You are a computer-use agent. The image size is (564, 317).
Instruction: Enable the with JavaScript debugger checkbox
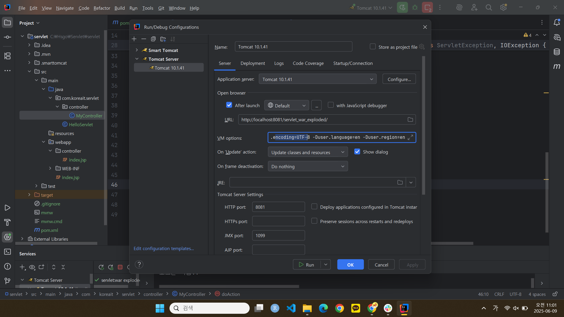coord(331,105)
